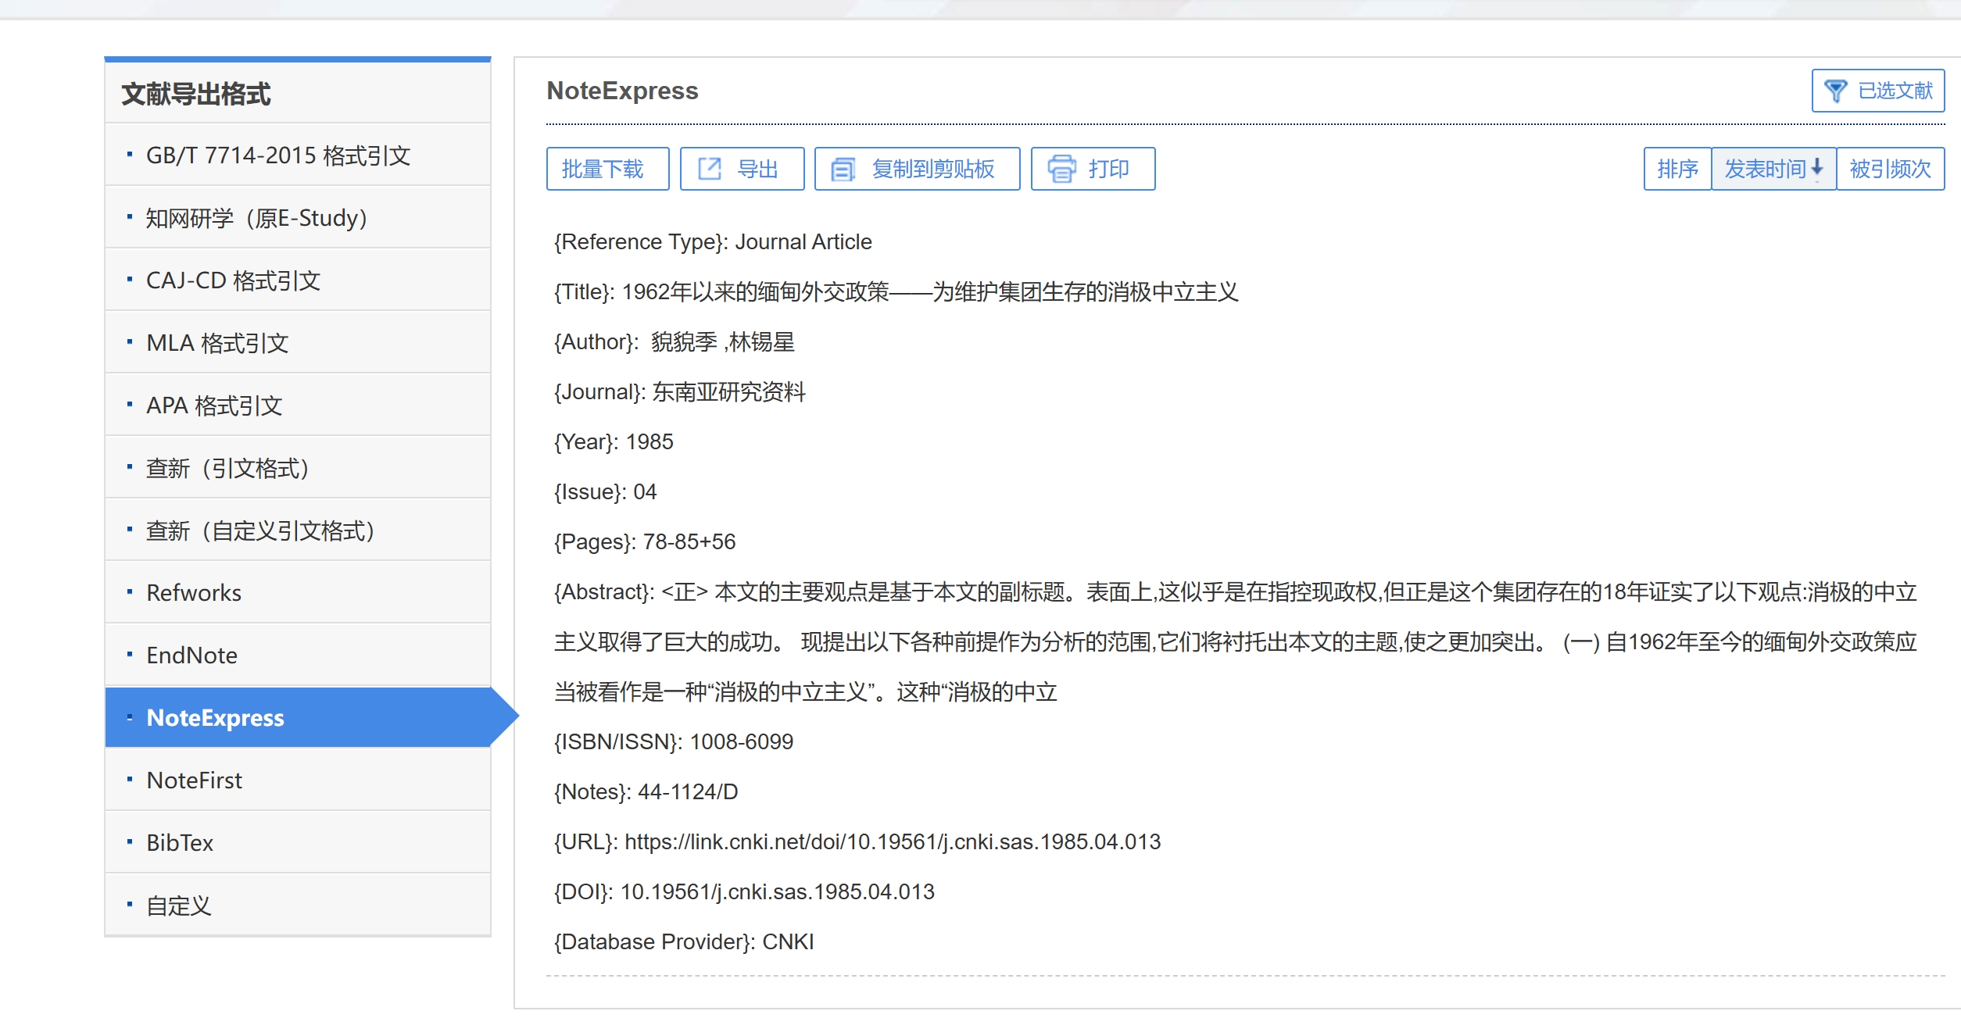
Task: Choose APA 格式引文 export format
Action: 298,405
